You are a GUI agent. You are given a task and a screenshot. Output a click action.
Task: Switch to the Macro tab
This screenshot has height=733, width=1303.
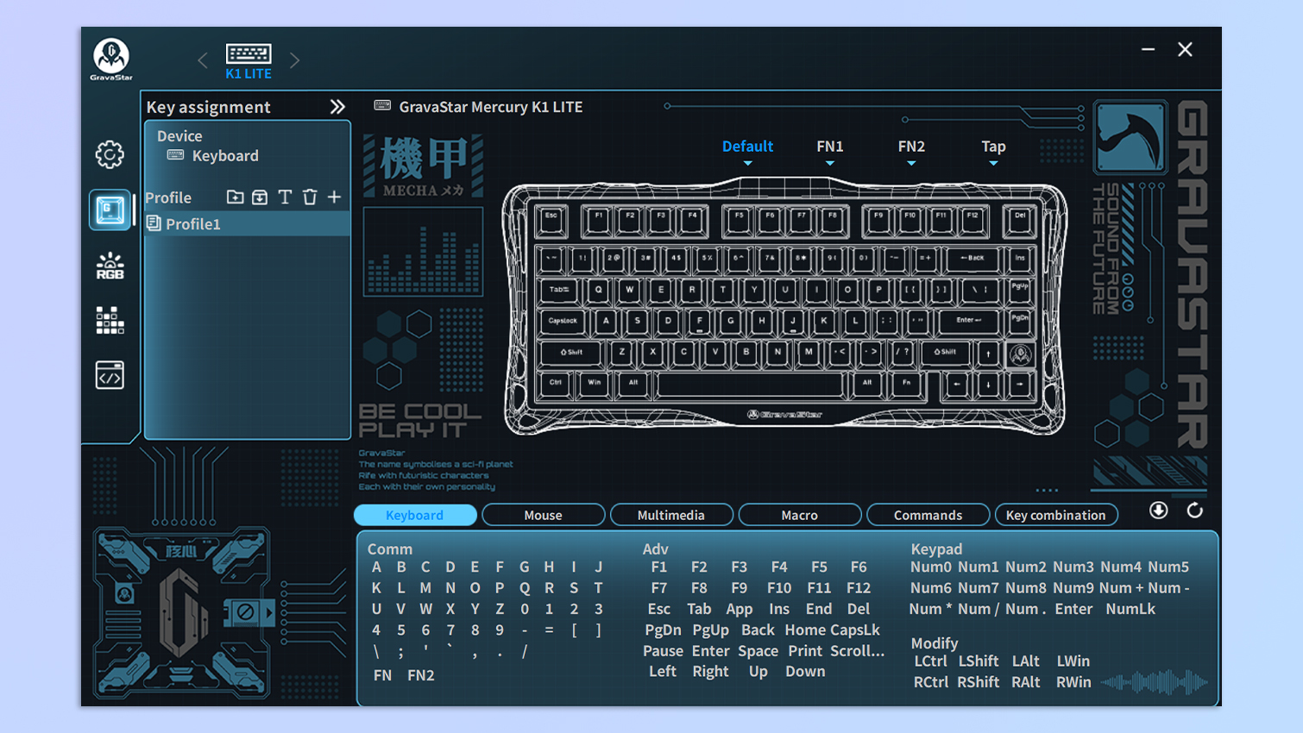(x=799, y=515)
